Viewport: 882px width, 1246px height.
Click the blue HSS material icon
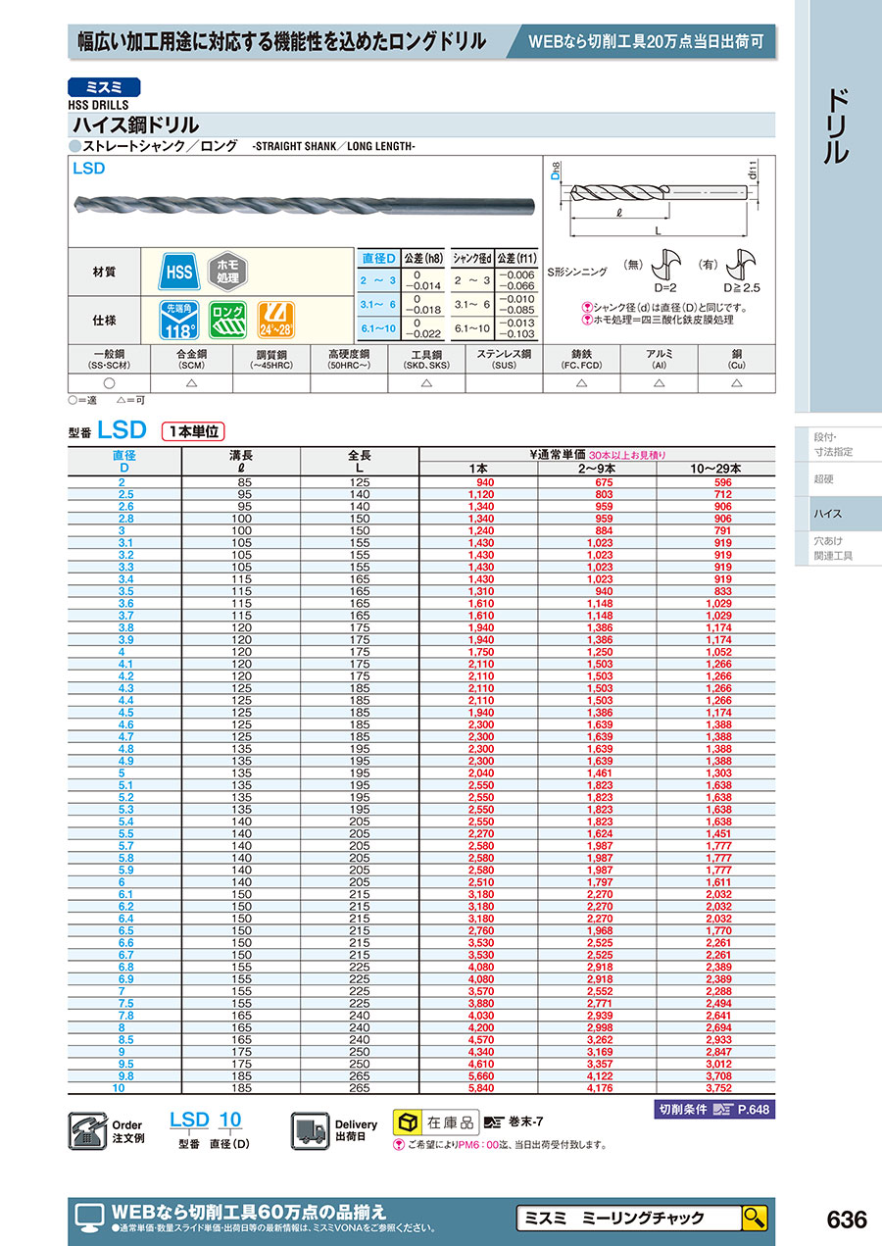click(x=179, y=274)
